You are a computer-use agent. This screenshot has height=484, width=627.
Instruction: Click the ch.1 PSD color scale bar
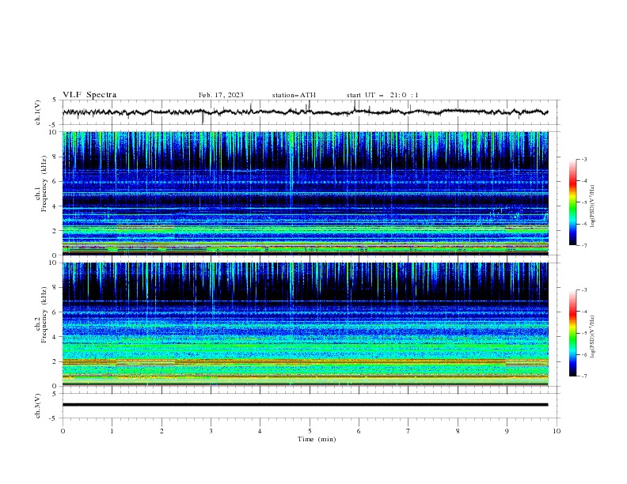572,202
